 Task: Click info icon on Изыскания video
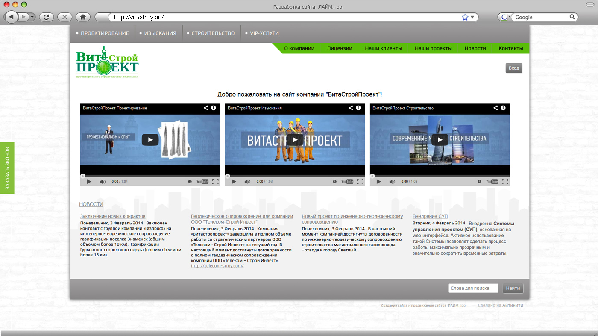(358, 108)
